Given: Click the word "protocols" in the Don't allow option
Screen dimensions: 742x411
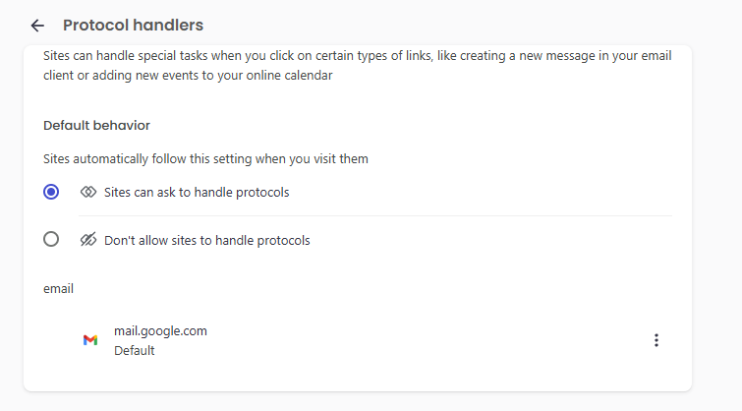Looking at the screenshot, I should (x=281, y=240).
